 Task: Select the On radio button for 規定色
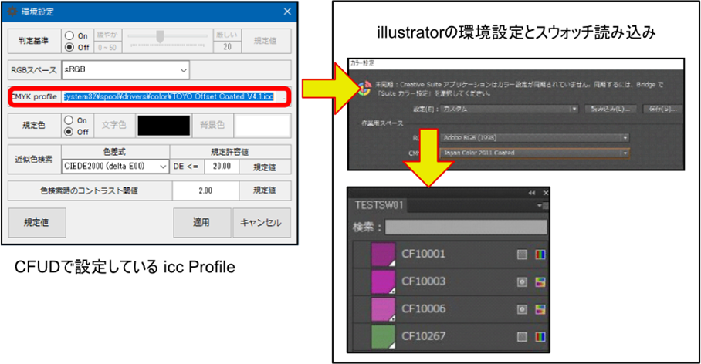(70, 120)
